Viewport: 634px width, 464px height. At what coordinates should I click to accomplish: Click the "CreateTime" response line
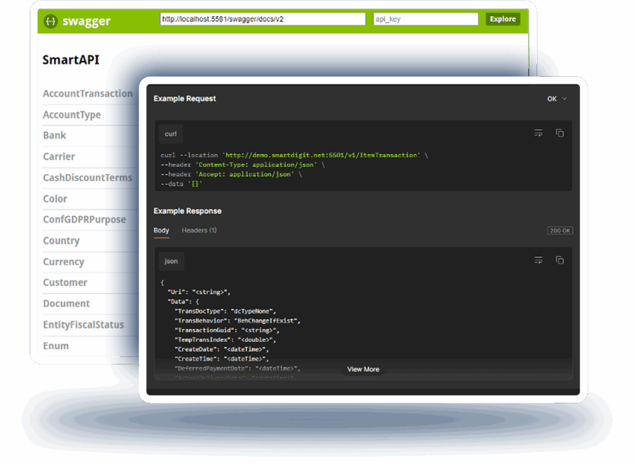coord(222,359)
